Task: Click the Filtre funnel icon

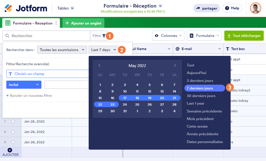Action: point(104,36)
